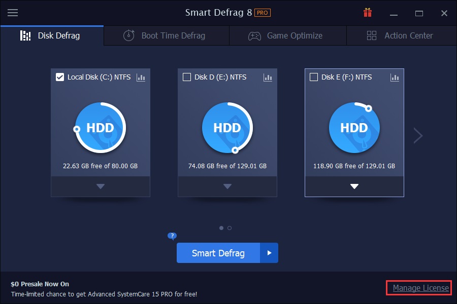
Task: Click the red gift box icon
Action: [x=368, y=13]
